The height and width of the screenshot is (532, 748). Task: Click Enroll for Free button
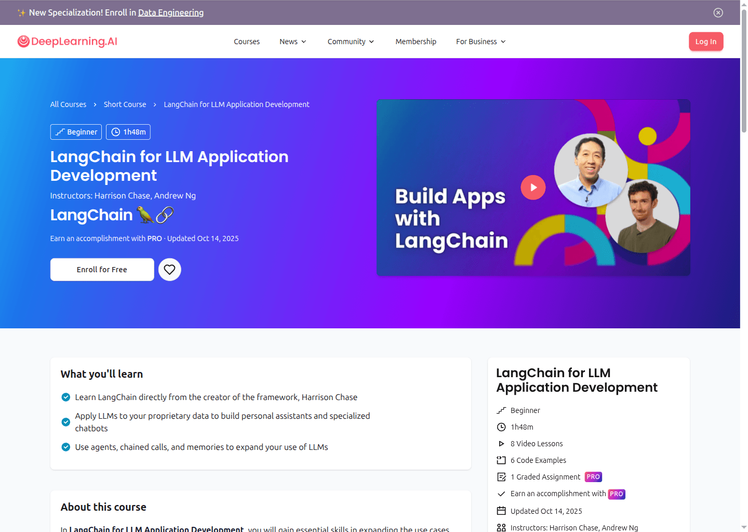pos(102,270)
